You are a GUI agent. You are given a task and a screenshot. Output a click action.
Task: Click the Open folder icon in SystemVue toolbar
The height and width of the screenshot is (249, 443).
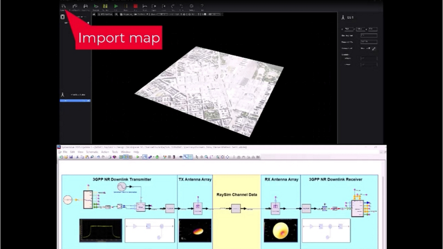(66, 157)
